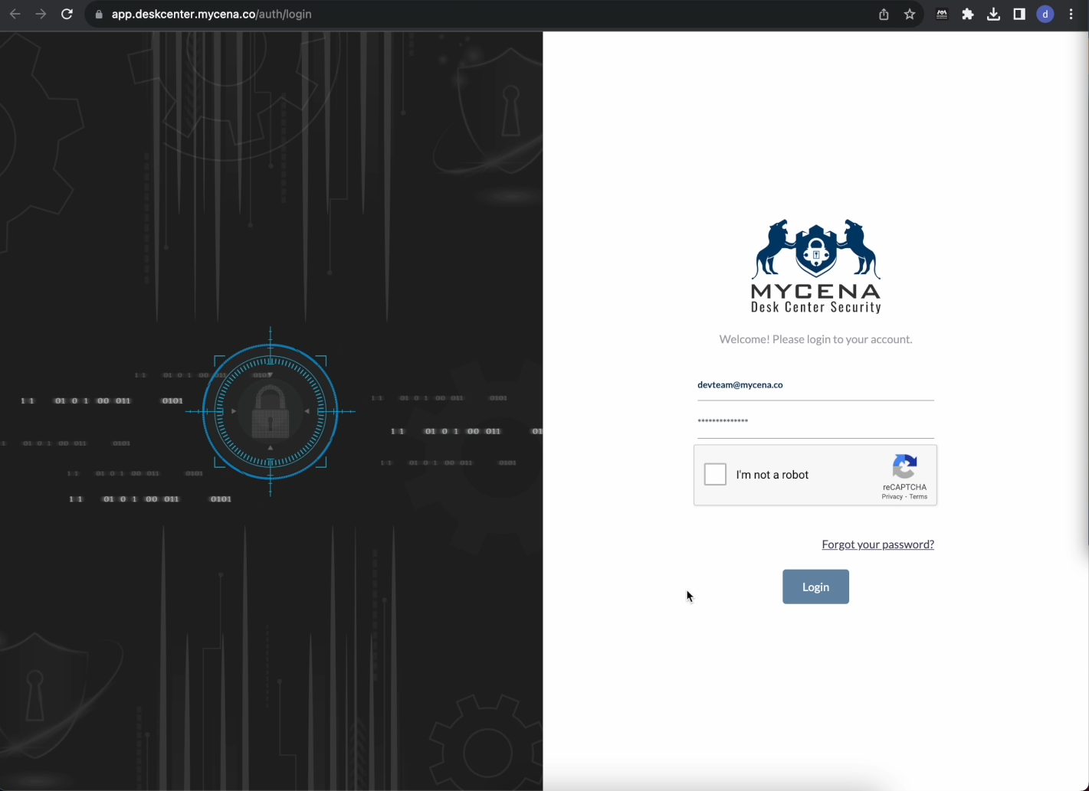Reload the login page
The image size is (1089, 791).
pyautogui.click(x=67, y=14)
